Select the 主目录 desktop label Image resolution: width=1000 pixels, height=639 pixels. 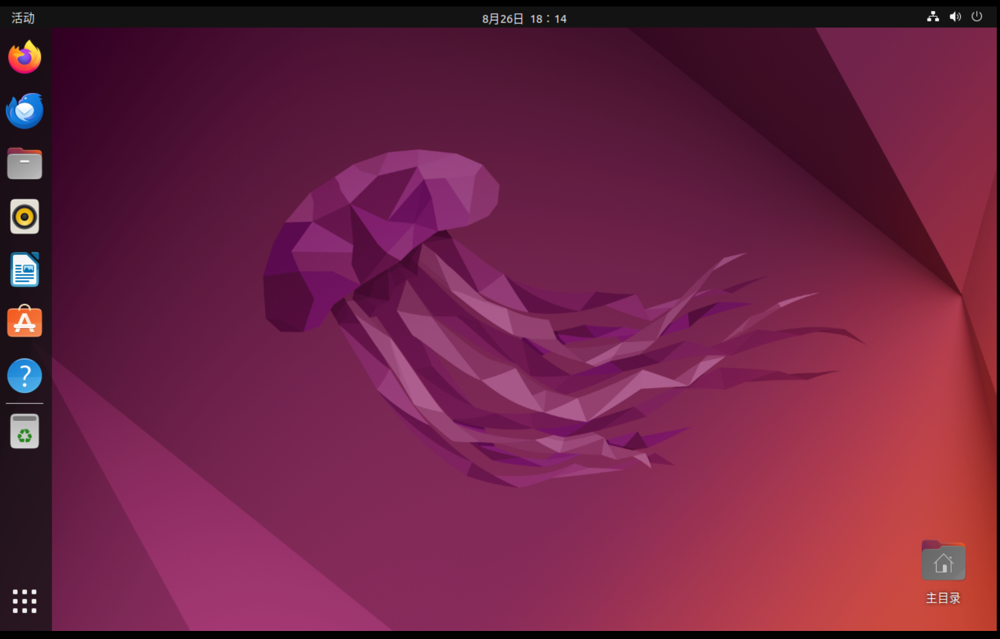944,598
